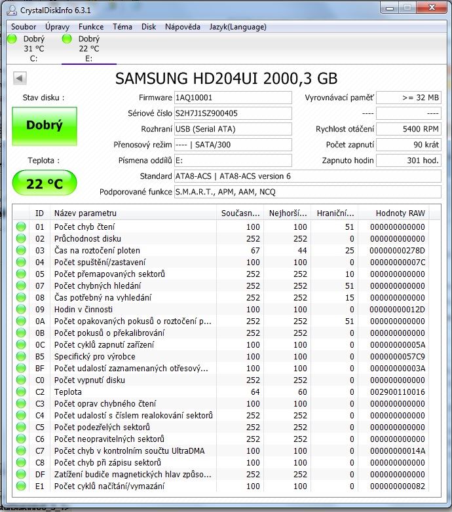
Task: Open the Nápověda menu
Action: [x=183, y=27]
